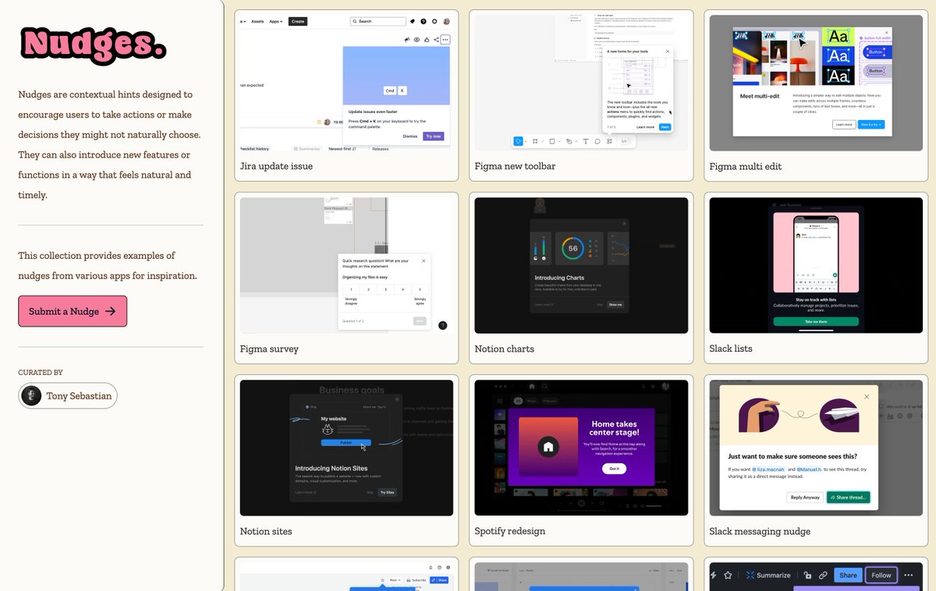Click 'Share thread...' in the Slack messaging nudge

(848, 497)
